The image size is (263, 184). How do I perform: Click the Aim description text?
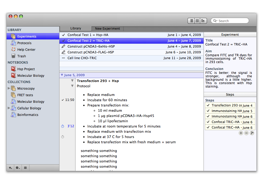[229, 58]
